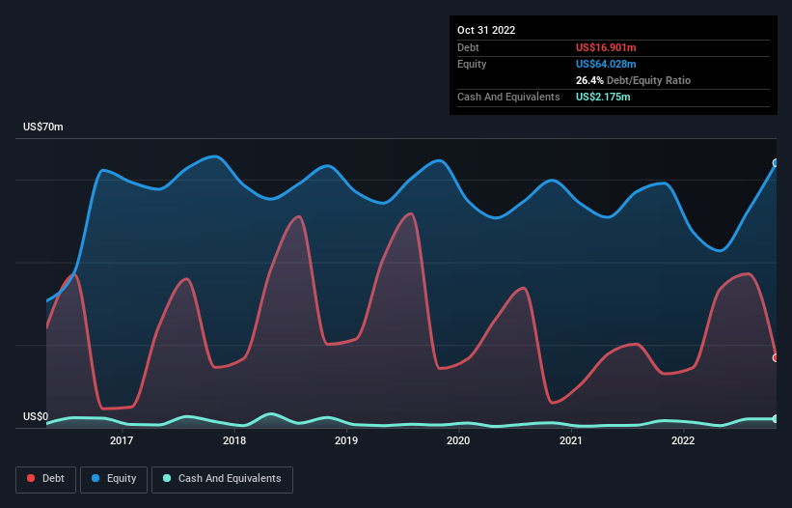Click the 2021 x-axis label
The image size is (792, 508).
[571, 440]
